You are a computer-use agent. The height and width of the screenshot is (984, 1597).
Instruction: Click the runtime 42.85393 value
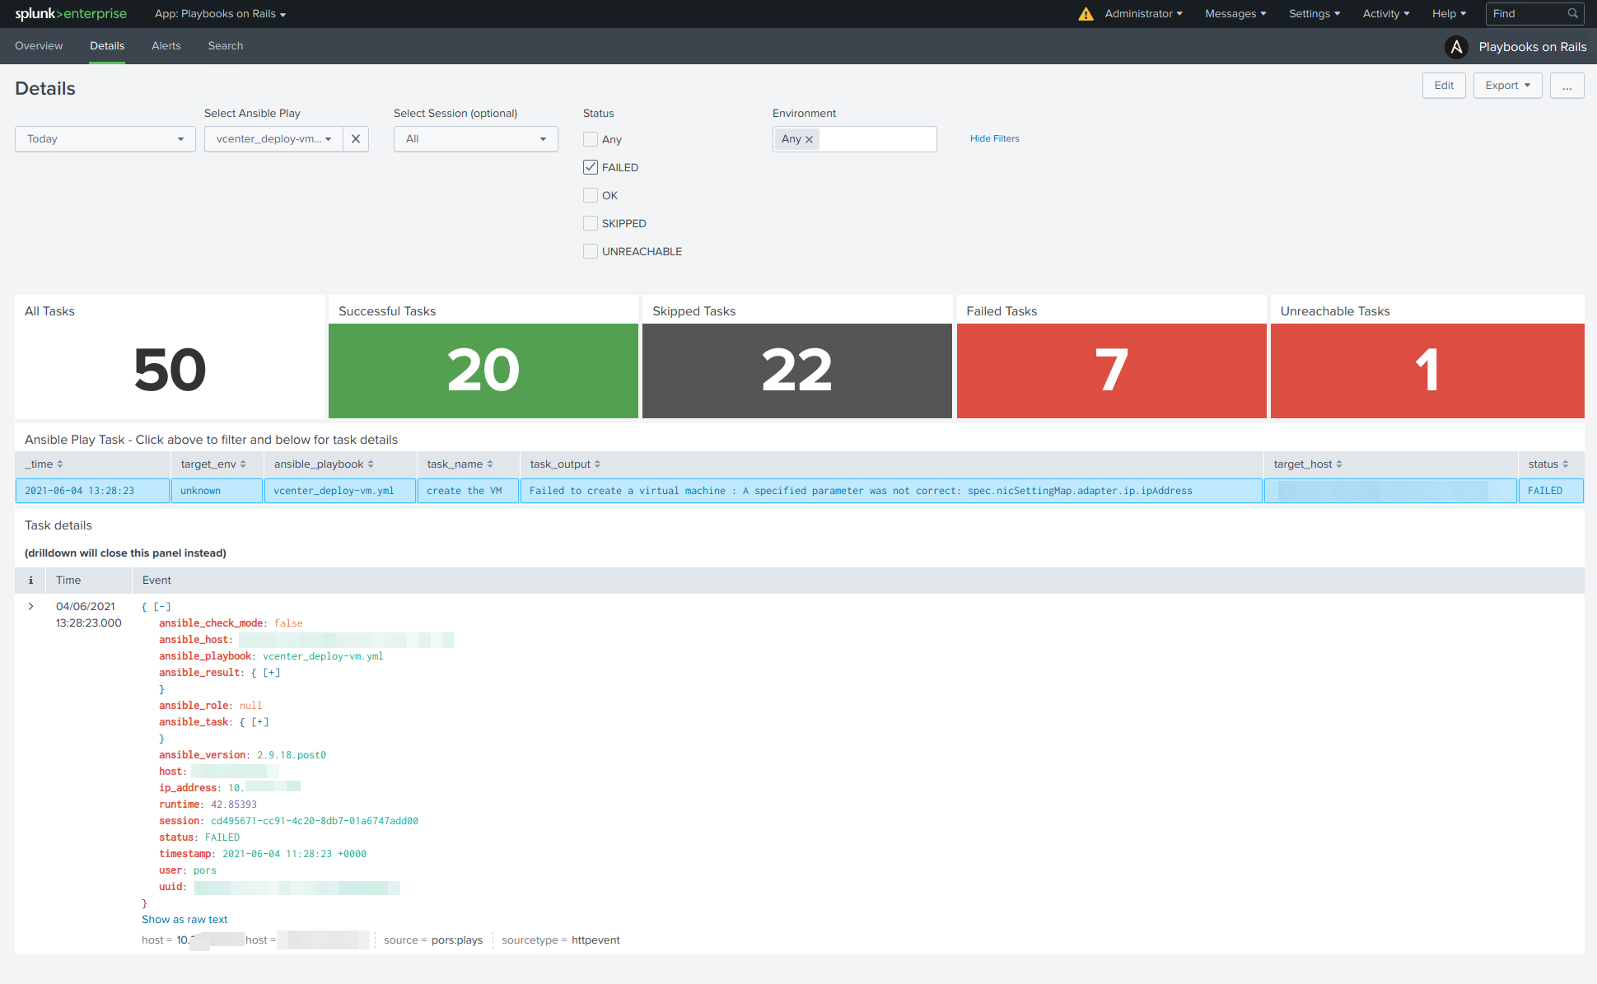[234, 804]
